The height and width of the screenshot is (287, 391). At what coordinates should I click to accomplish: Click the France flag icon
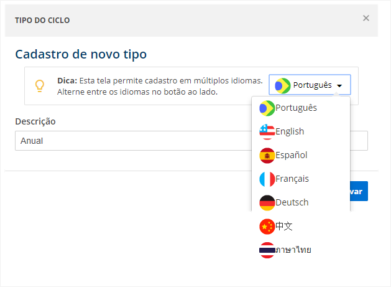point(267,179)
